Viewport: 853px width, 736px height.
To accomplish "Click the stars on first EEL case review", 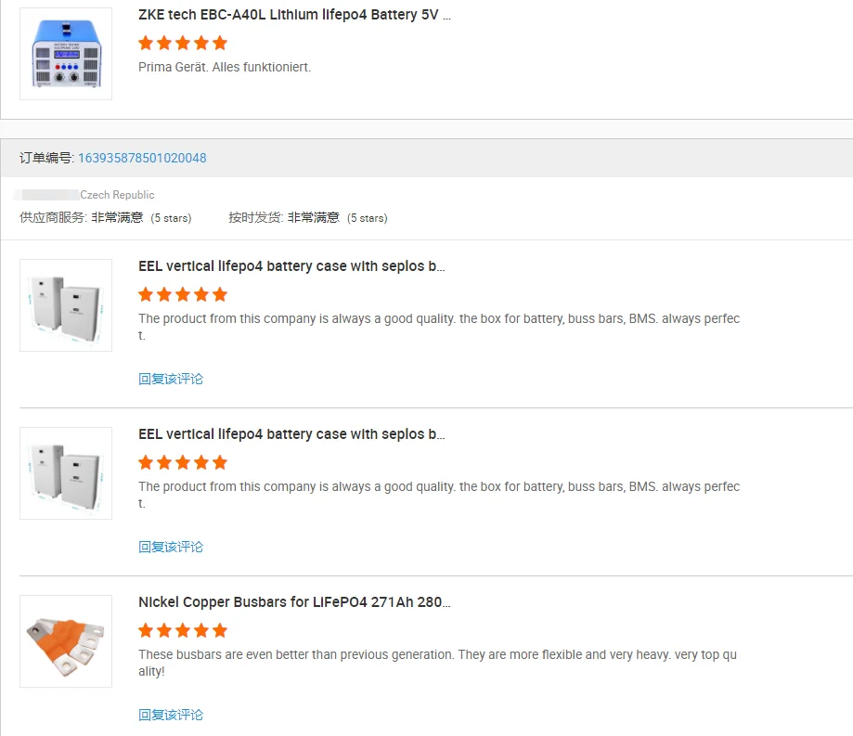I will [x=182, y=294].
